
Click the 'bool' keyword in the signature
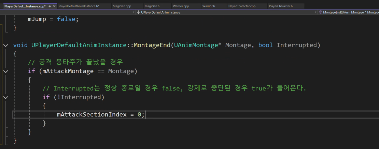point(266,45)
